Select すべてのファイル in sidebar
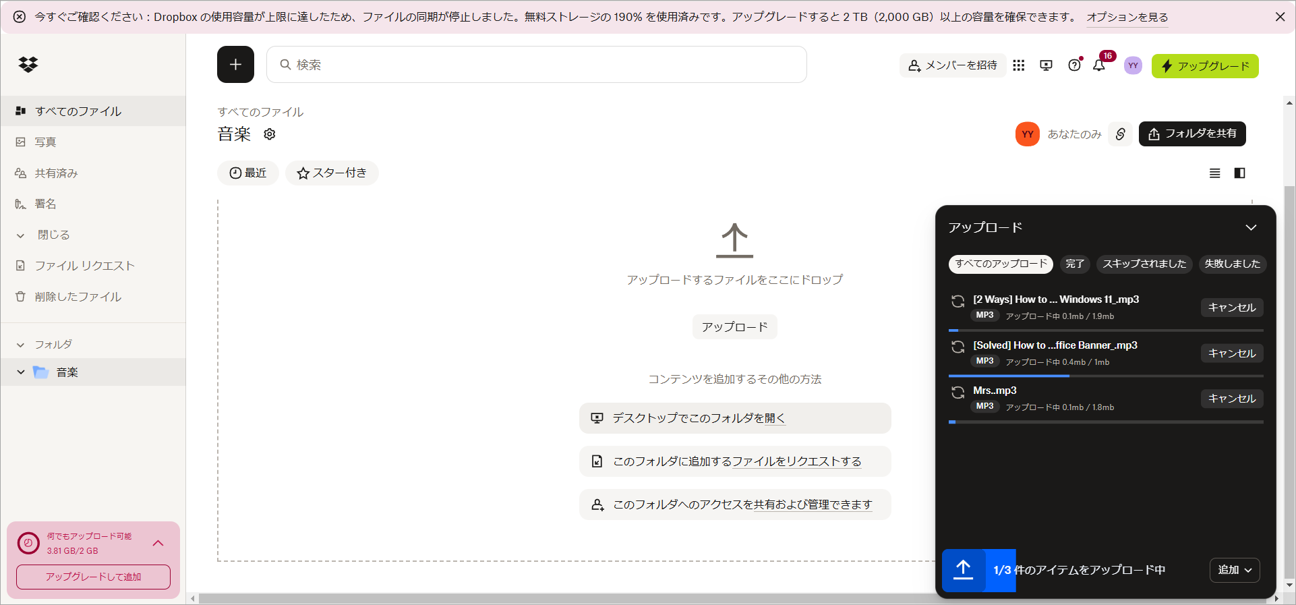Image resolution: width=1296 pixels, height=605 pixels. [93, 111]
